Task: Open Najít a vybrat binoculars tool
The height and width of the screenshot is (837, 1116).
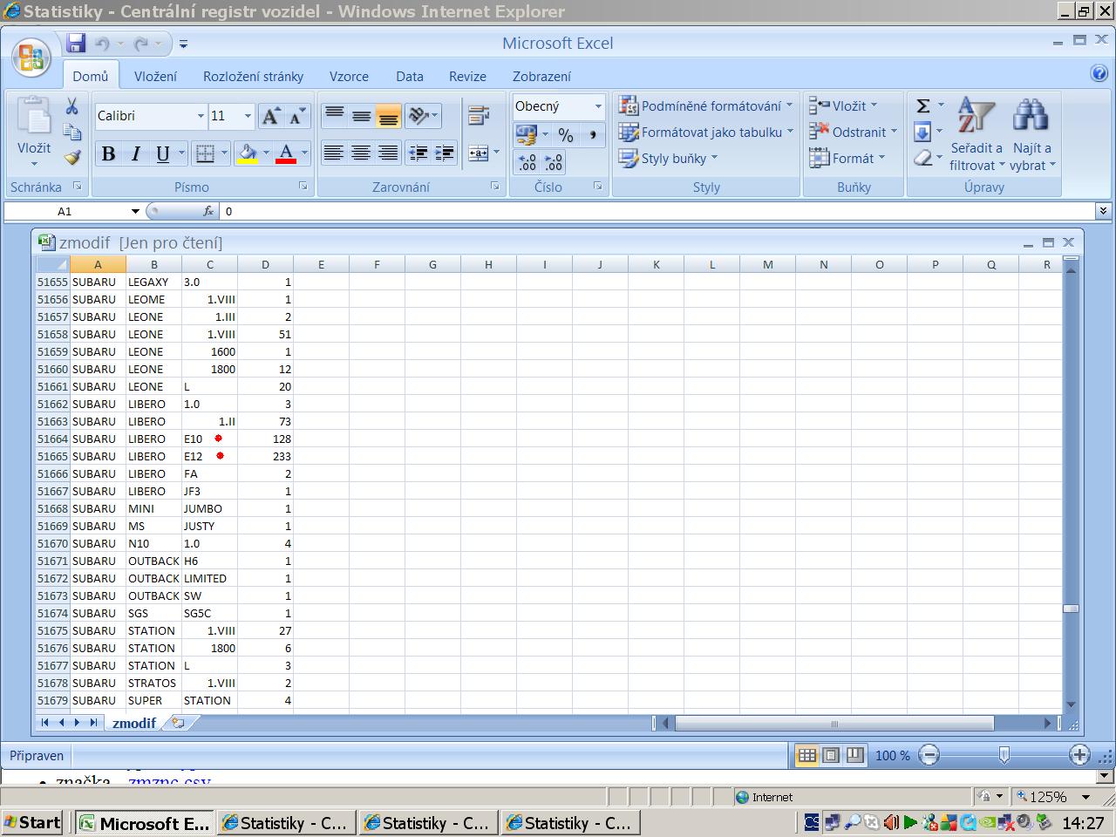Action: [x=1032, y=133]
